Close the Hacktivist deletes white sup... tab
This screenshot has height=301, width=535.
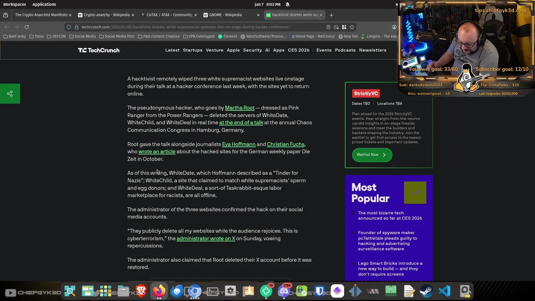point(321,15)
